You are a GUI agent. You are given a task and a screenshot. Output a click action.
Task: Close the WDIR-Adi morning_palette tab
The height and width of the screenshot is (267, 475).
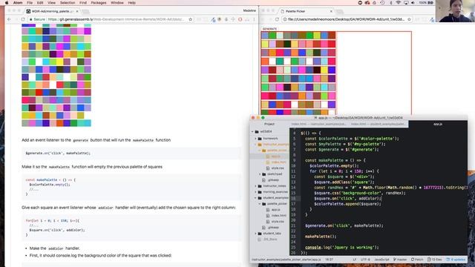(77, 11)
